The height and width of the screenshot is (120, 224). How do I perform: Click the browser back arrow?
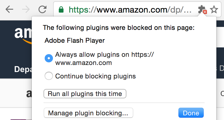click(x=9, y=10)
